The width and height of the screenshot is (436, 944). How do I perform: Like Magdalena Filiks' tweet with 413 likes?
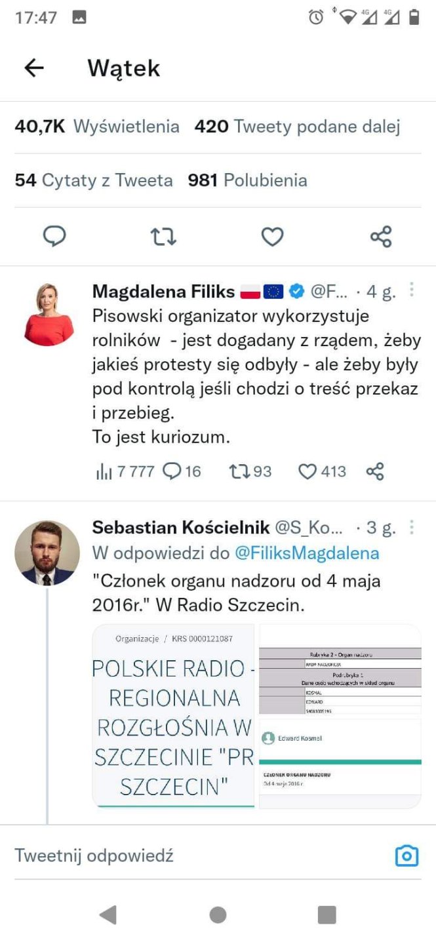pyautogui.click(x=322, y=471)
